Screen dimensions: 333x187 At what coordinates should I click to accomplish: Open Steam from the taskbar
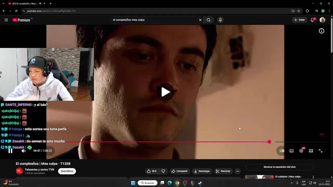point(200,183)
